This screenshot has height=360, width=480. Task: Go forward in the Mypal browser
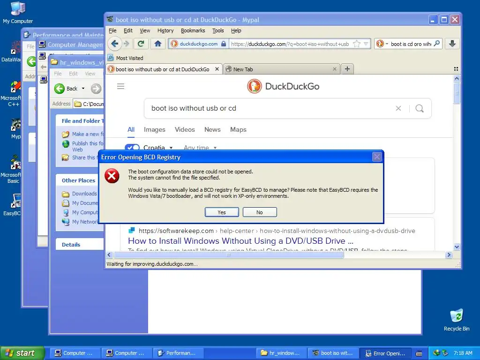pos(126,44)
